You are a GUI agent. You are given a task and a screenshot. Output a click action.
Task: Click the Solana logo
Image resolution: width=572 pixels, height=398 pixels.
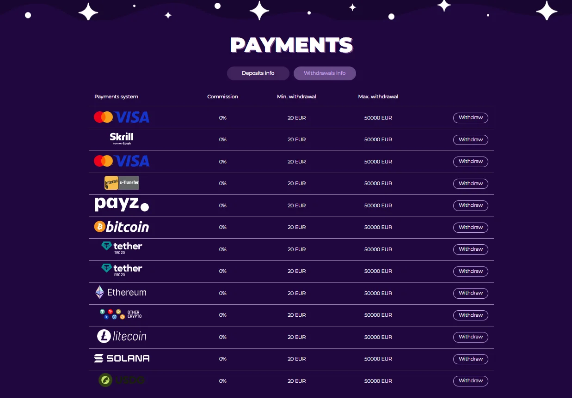[122, 358]
